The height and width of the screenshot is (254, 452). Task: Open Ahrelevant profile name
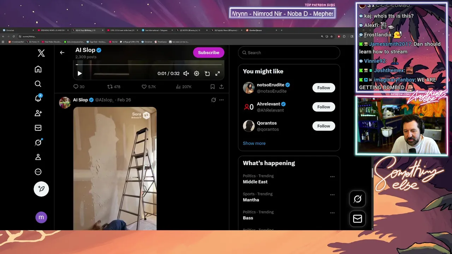tap(268, 104)
